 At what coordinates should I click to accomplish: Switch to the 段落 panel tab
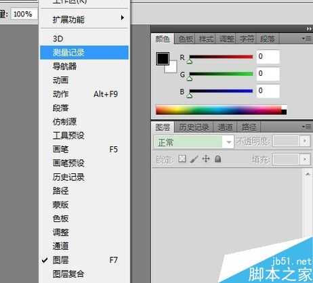click(268, 39)
